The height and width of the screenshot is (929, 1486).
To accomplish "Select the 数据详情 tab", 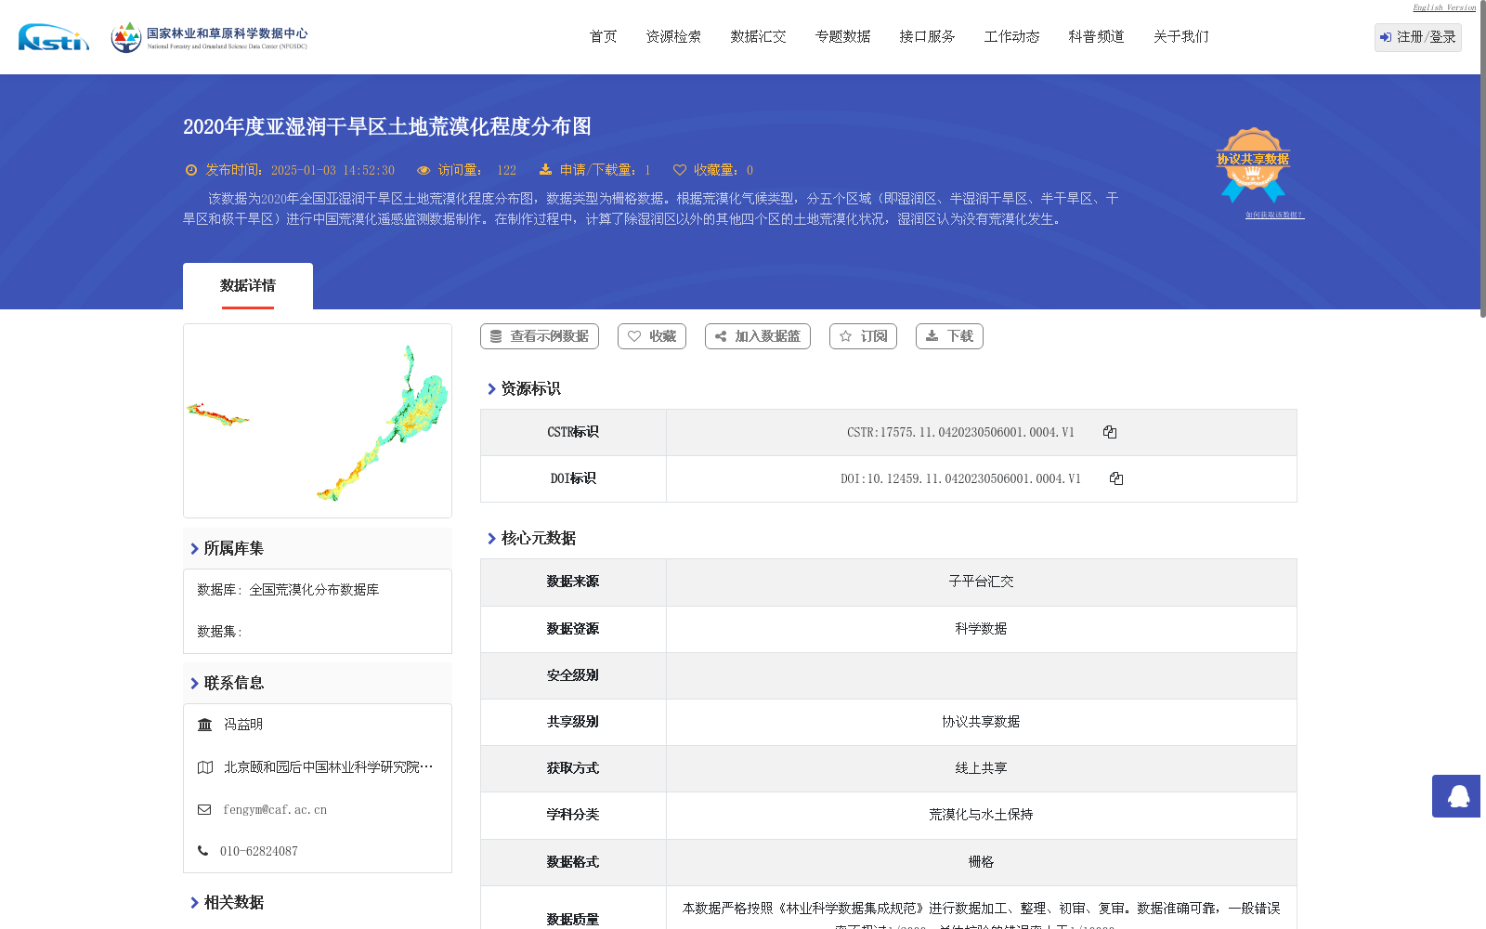I will [248, 286].
